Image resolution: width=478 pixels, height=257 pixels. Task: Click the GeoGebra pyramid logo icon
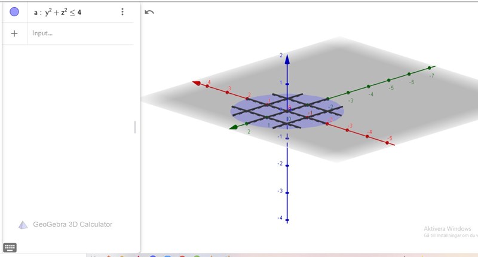pos(23,225)
